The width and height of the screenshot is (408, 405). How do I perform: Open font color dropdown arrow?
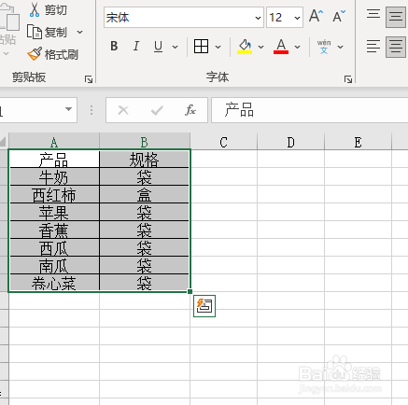[298, 47]
